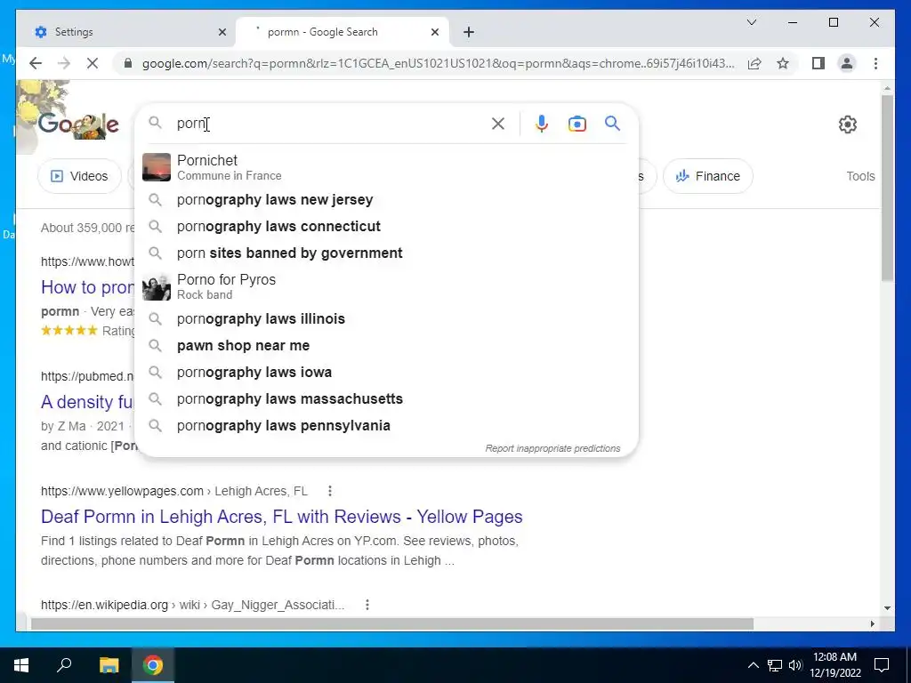Share this page from the address bar
911x683 pixels.
[x=754, y=63]
